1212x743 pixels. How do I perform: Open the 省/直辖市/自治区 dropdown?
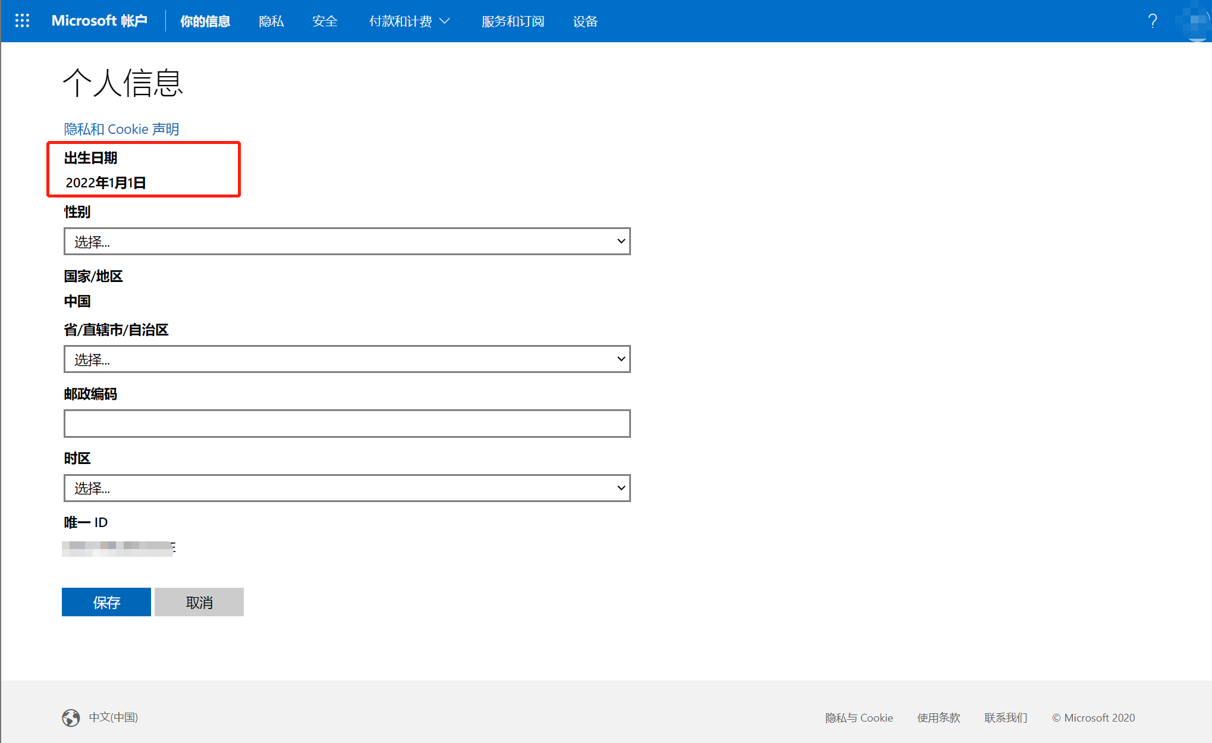click(x=347, y=359)
